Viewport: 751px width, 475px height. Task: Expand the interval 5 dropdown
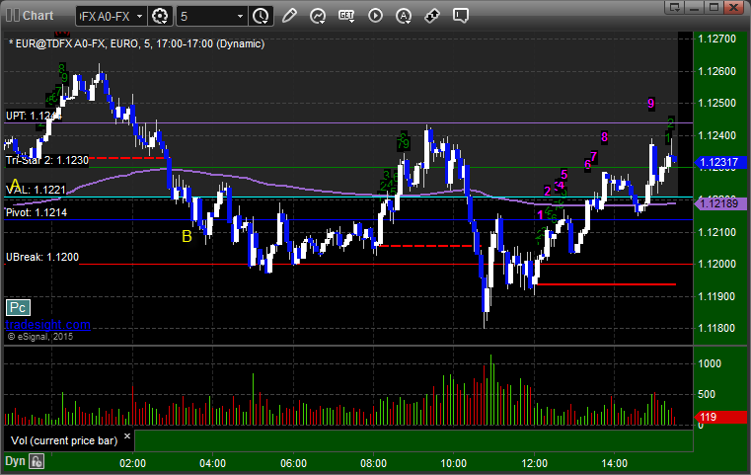click(241, 17)
